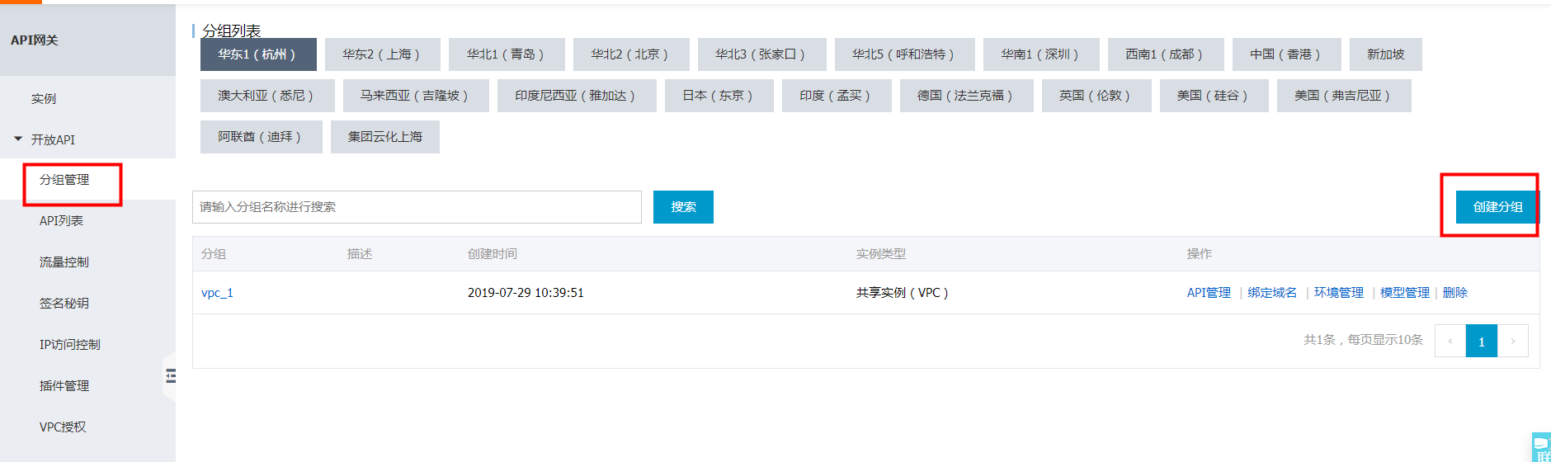
Task: Switch to region 美国（弗吉尼亚）
Action: [x=1344, y=96]
